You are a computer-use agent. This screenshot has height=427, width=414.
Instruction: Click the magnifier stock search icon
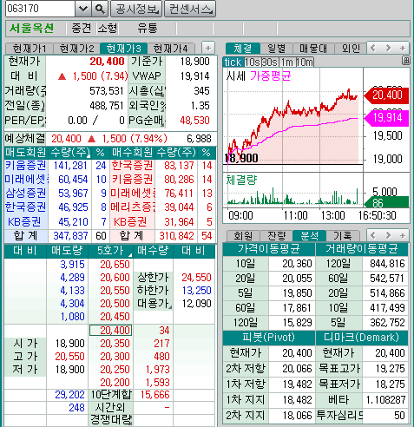pos(100,9)
